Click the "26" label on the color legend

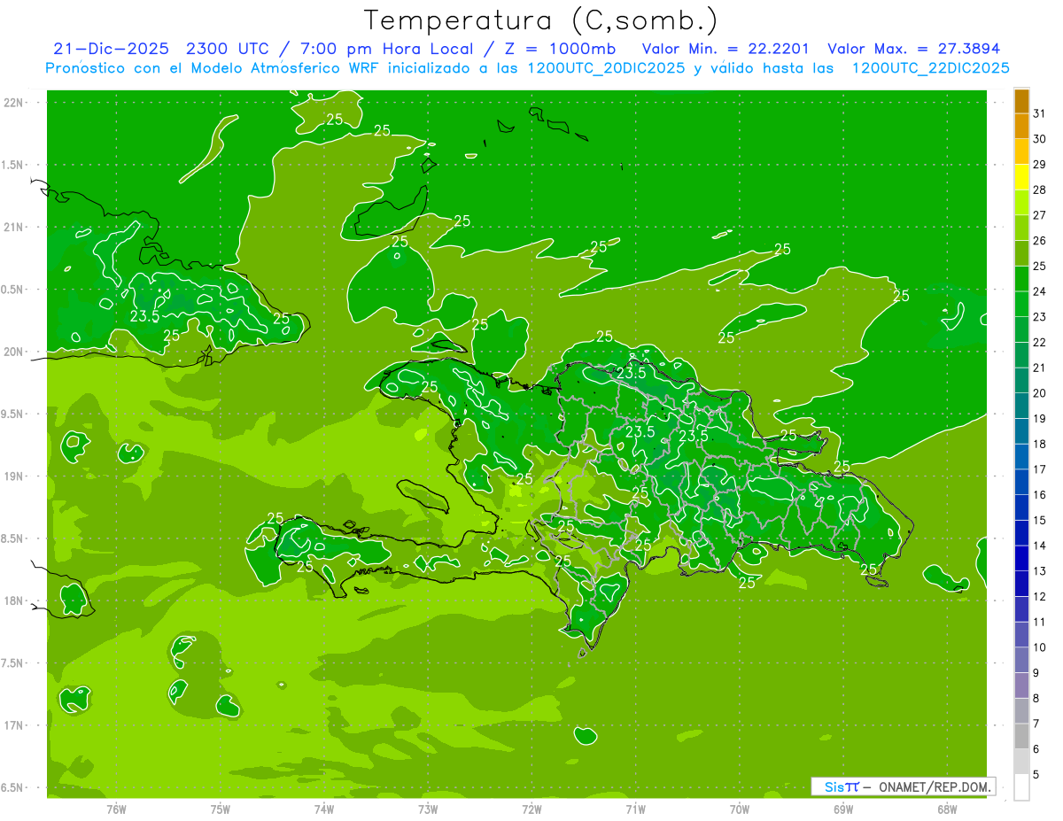pos(1039,241)
